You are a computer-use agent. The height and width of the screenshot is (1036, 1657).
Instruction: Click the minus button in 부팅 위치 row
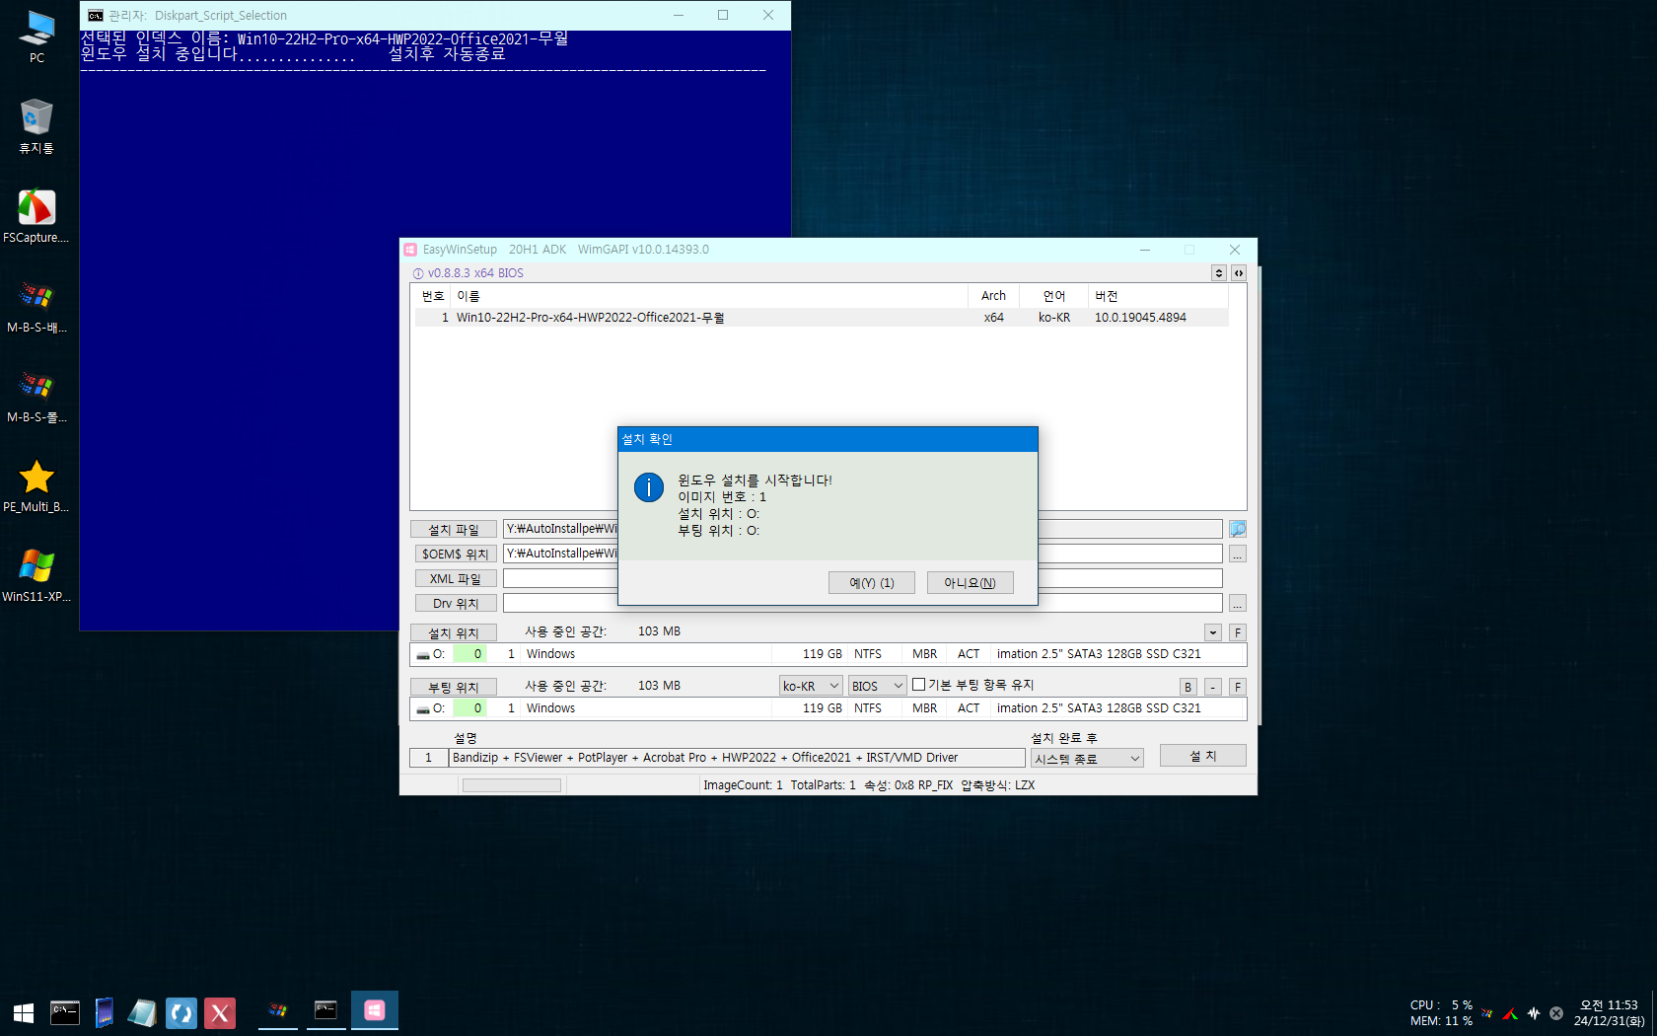coord(1213,688)
